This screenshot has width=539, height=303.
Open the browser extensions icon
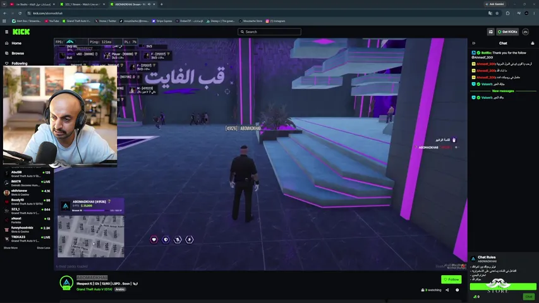pyautogui.click(x=507, y=13)
